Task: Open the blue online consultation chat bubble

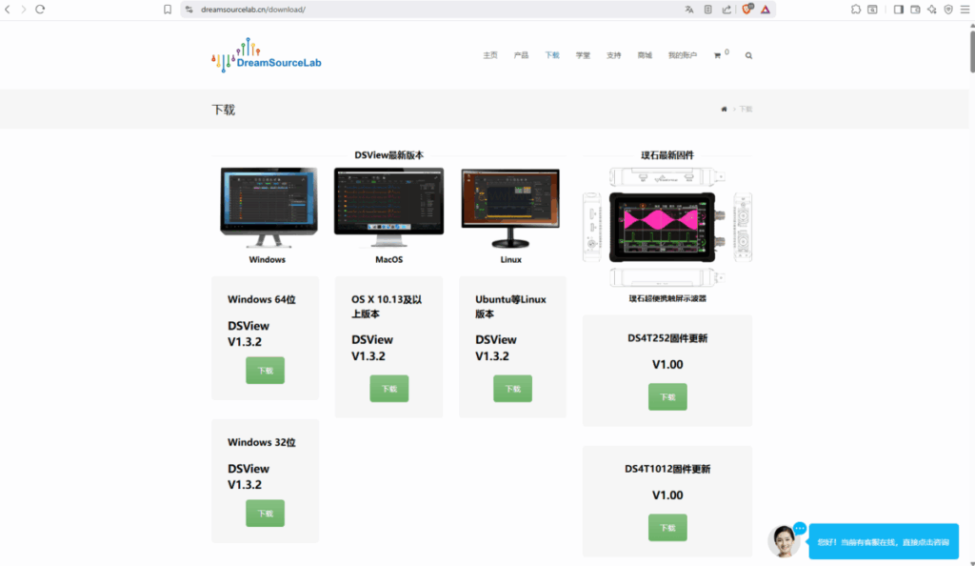Action: 884,542
